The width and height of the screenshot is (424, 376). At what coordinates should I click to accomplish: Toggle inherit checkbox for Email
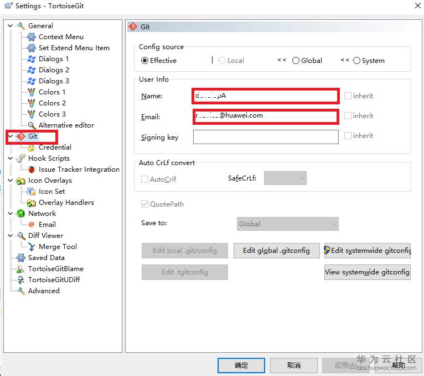tap(348, 116)
